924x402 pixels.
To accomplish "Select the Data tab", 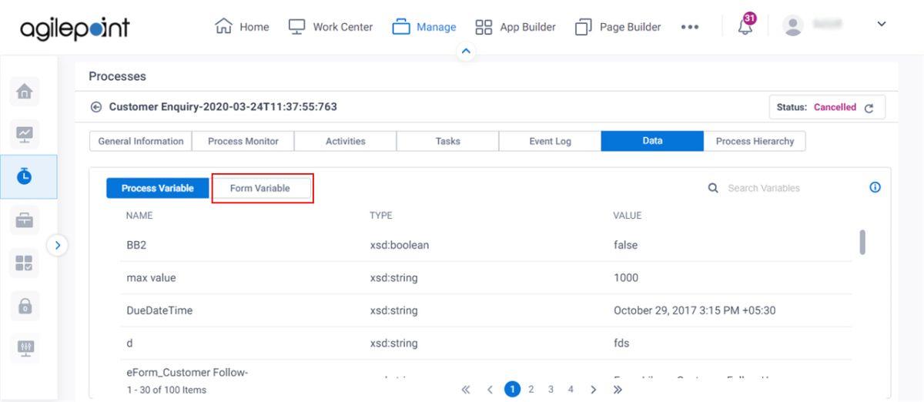I will (x=652, y=141).
